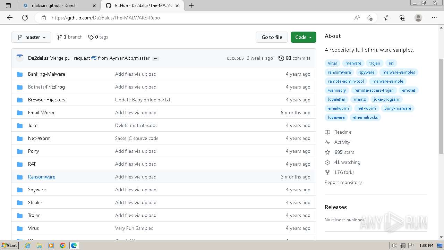The height and width of the screenshot is (250, 444).
Task: Select the malware topic tag
Action: 353,63
